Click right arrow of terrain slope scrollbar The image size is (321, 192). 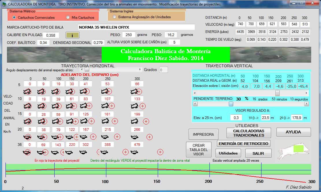coord(307,104)
